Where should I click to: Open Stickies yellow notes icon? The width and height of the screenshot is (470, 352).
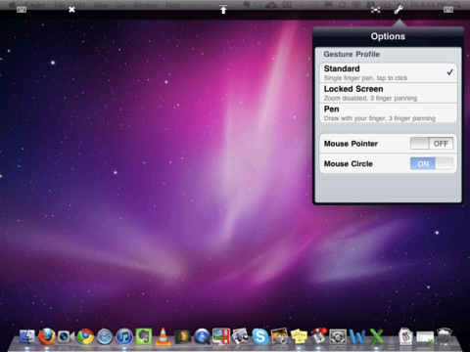(x=299, y=336)
